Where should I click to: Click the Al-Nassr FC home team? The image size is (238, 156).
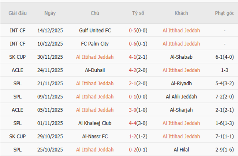pos(95,136)
